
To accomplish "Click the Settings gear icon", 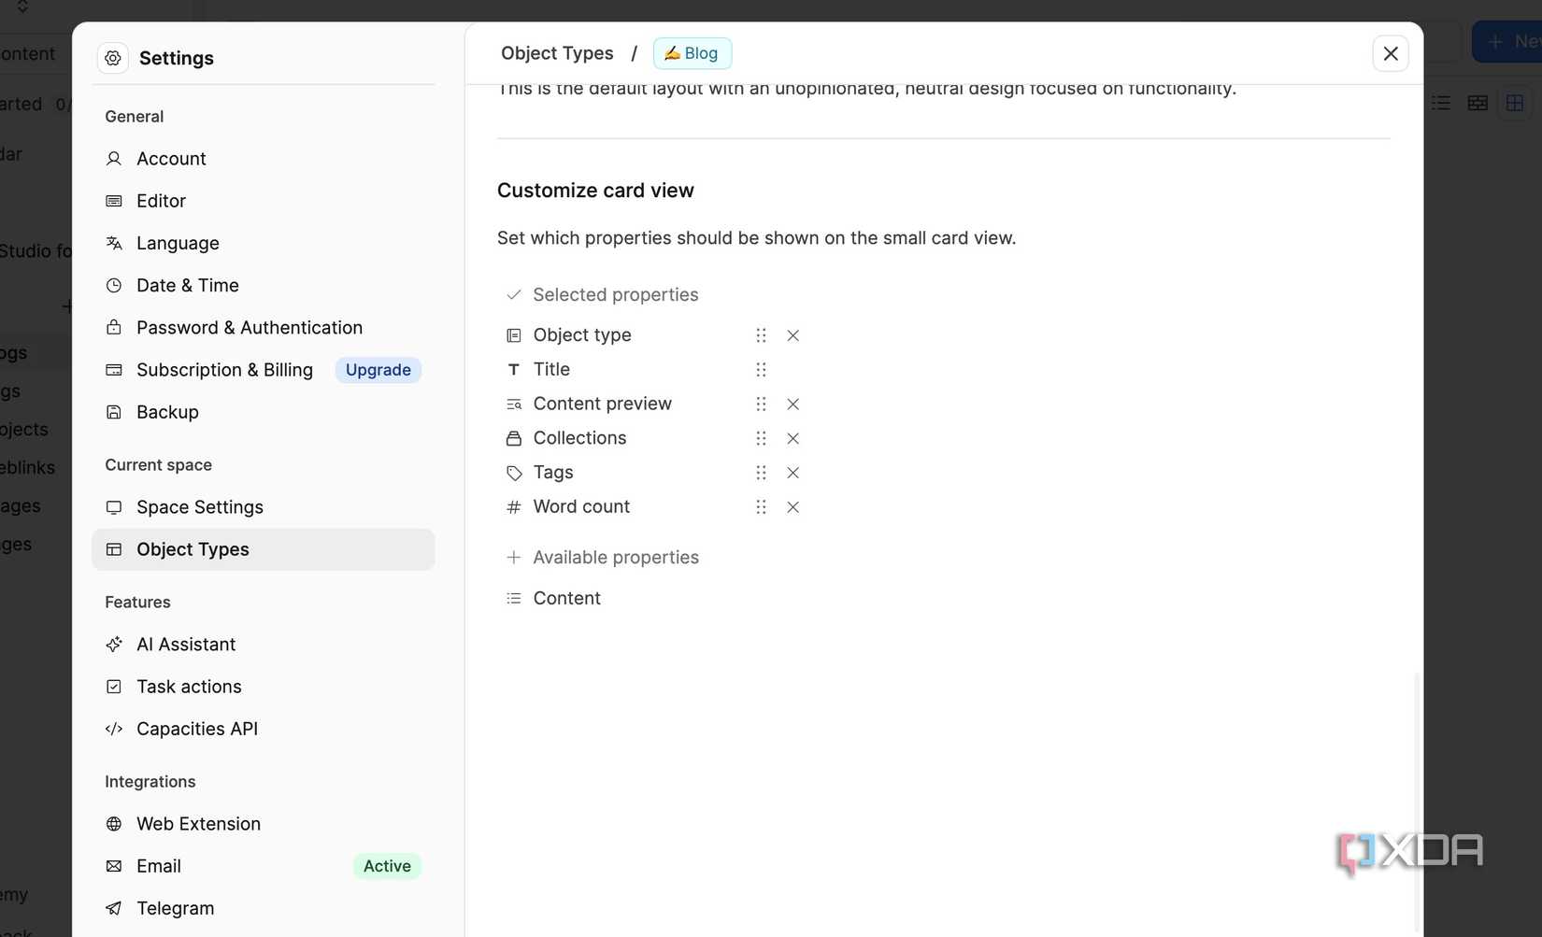I will pyautogui.click(x=113, y=58).
